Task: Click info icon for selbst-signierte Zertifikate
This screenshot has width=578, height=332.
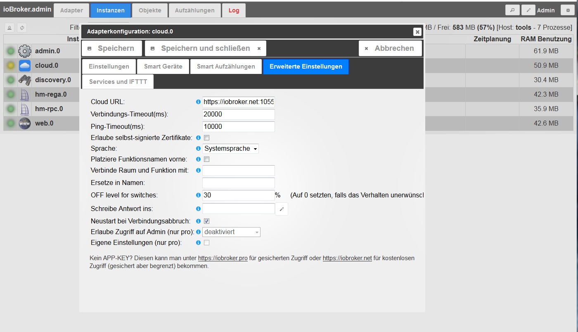Action: pyautogui.click(x=198, y=138)
